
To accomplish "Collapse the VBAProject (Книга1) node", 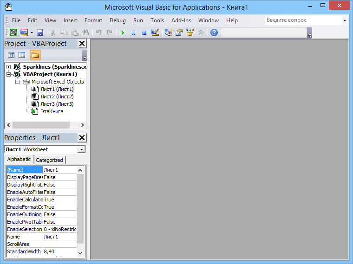I will tap(8, 74).
